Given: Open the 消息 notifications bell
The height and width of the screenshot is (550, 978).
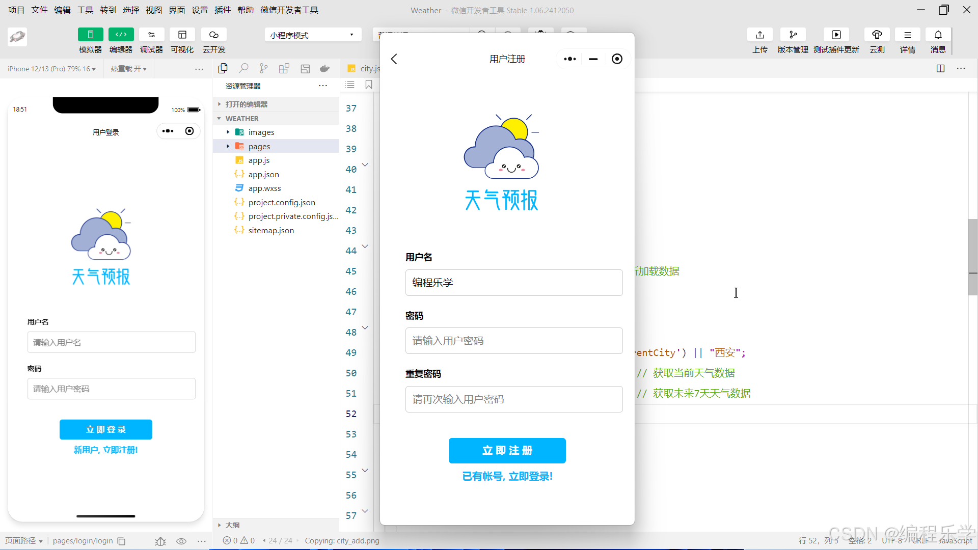Looking at the screenshot, I should (938, 35).
